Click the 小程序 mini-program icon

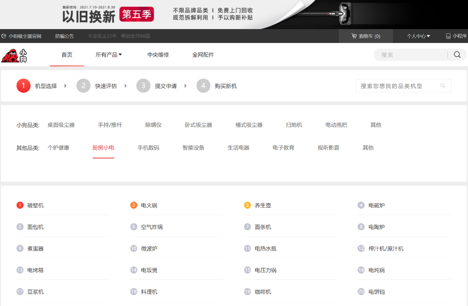448,36
